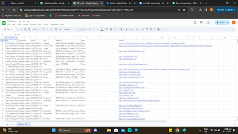This screenshot has height=134, width=238.
Task: Open filter views dropdown
Action: pos(159,29)
